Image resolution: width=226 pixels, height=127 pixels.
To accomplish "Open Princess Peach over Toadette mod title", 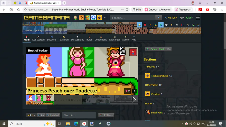I will point(62,91).
